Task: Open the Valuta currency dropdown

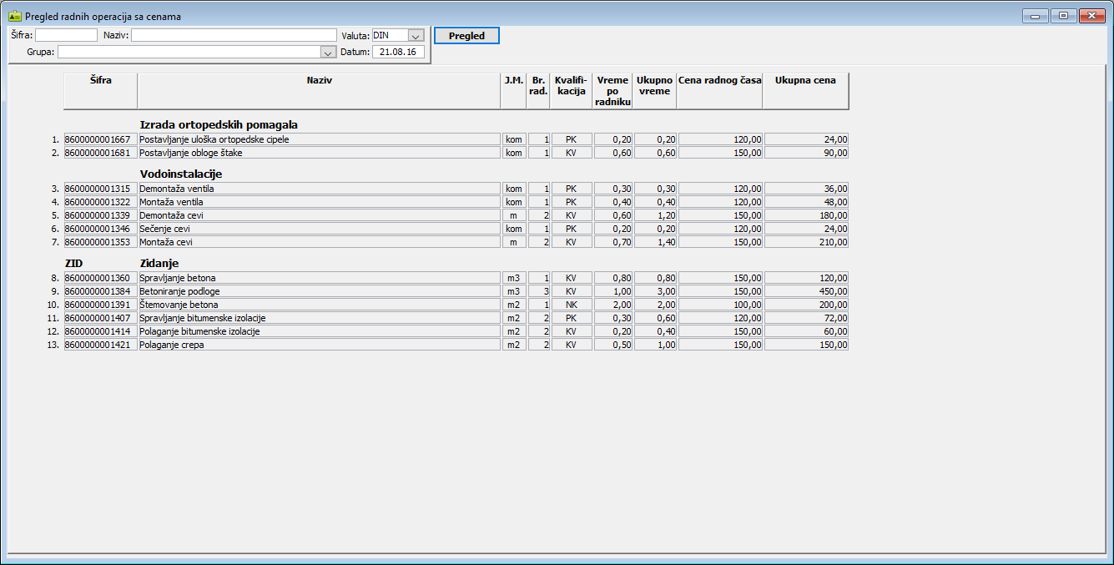Action: click(416, 36)
